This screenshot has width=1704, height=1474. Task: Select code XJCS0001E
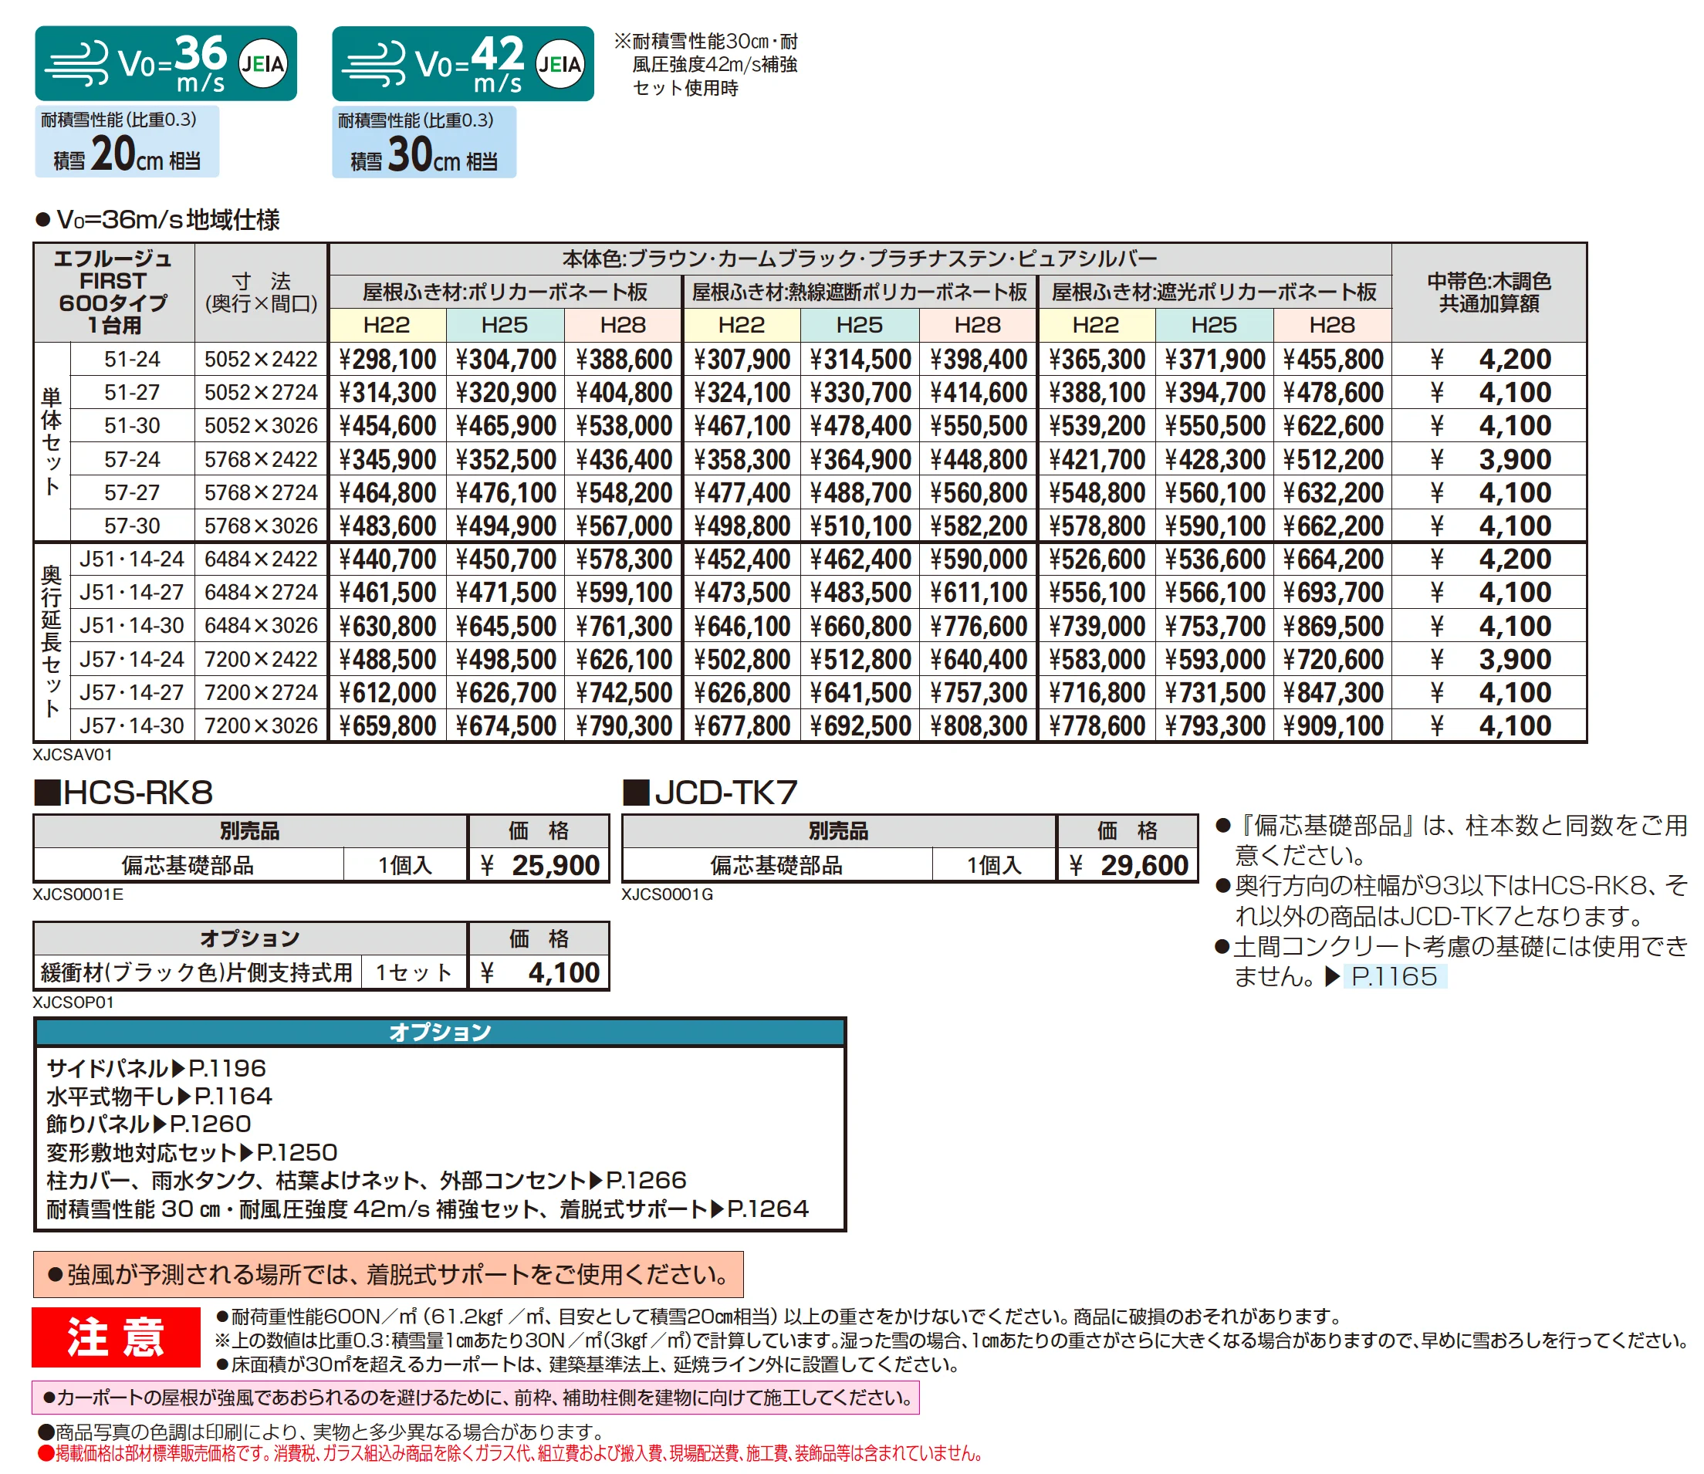pos(78,894)
